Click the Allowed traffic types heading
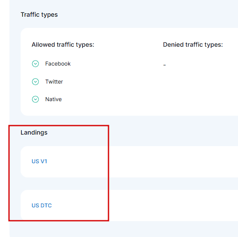238x237 pixels. pyautogui.click(x=63, y=45)
